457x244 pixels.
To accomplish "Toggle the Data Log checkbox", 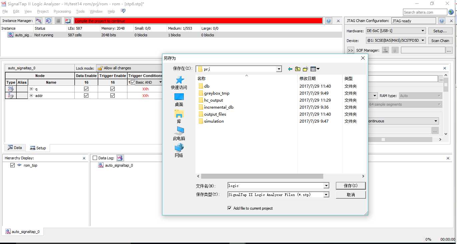I will pyautogui.click(x=95, y=158).
